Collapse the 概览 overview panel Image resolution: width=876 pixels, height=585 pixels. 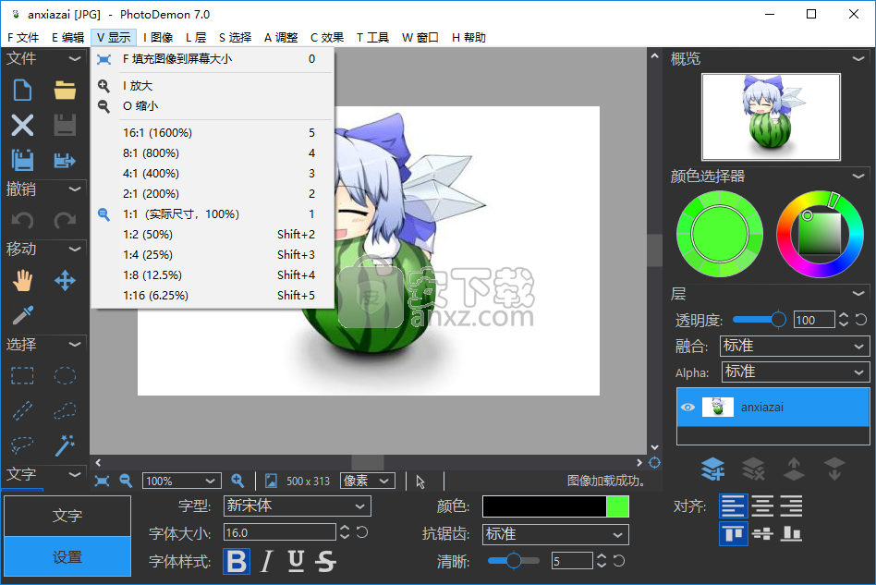tap(858, 58)
